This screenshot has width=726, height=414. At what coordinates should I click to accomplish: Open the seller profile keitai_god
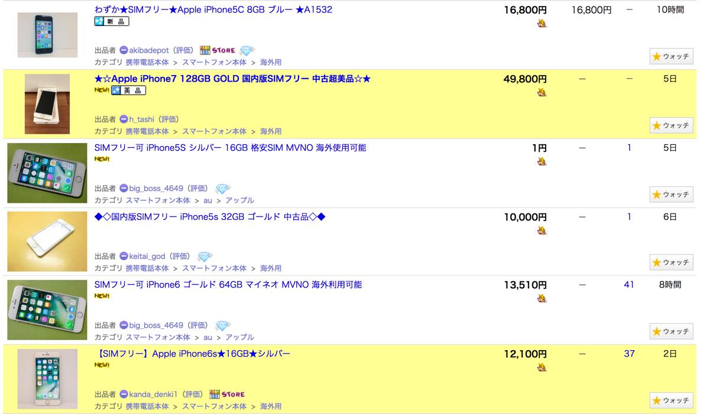pyautogui.click(x=147, y=256)
